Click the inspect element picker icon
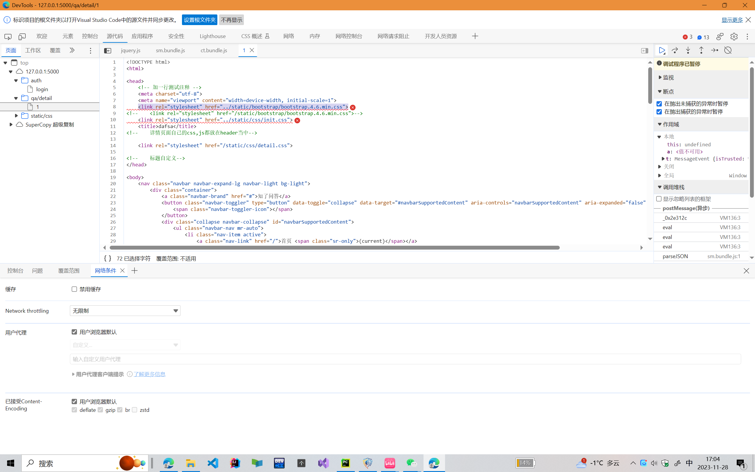Screen dimensions: 755x472 (8, 37)
